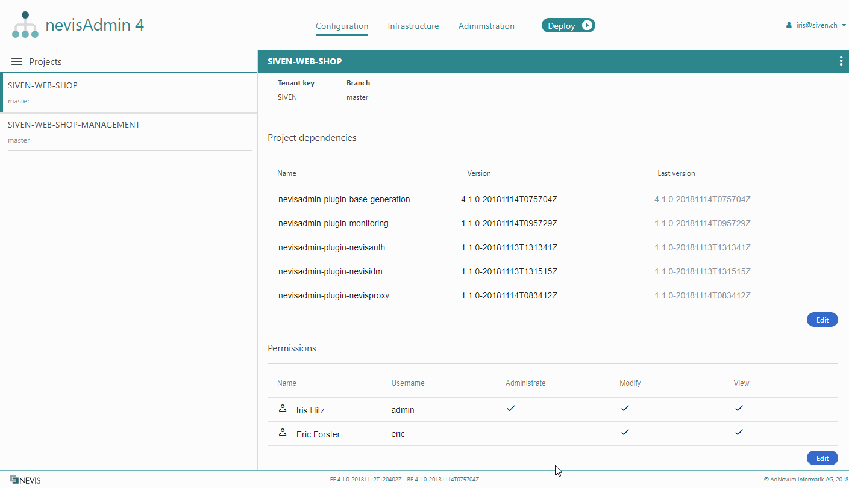Expand the iris@siven.ch user dropdown arrow

(x=844, y=25)
